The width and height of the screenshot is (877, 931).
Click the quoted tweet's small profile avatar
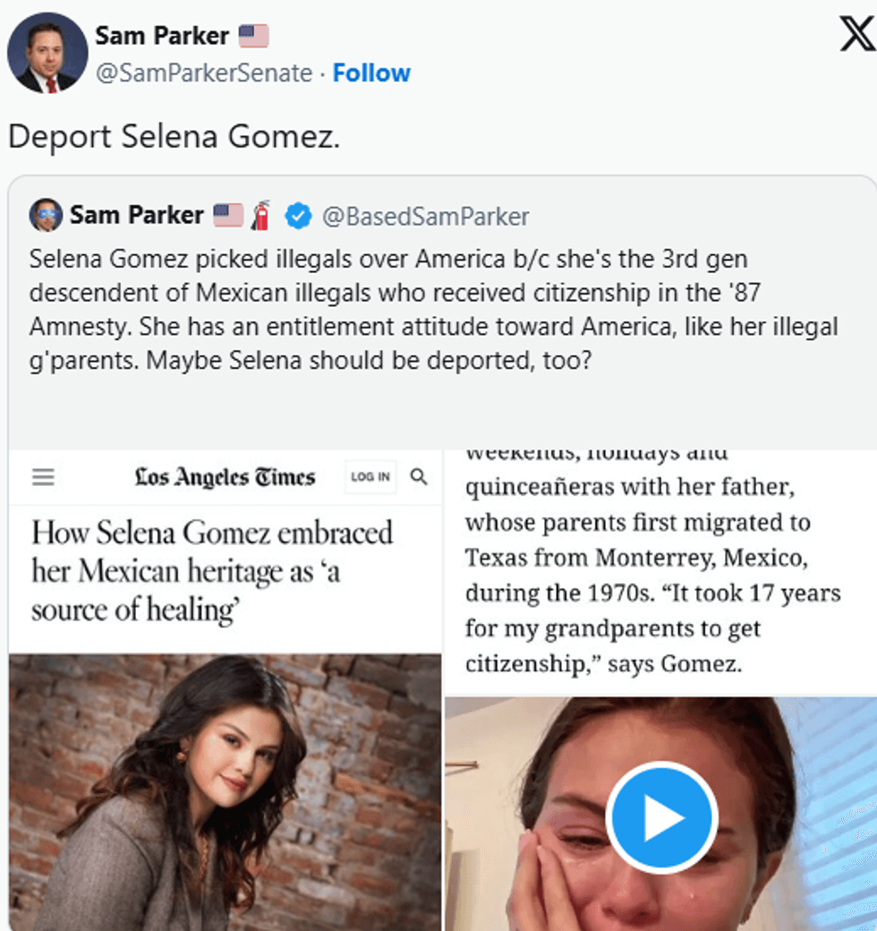(46, 215)
